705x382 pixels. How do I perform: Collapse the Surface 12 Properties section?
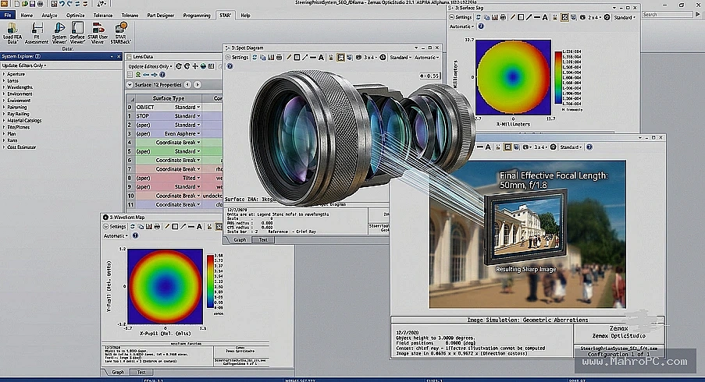[x=130, y=84]
